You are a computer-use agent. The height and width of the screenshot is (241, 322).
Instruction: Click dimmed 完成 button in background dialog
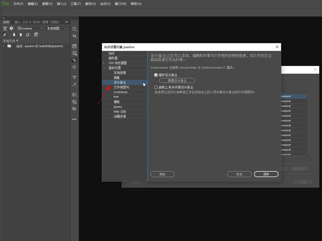tap(303, 182)
